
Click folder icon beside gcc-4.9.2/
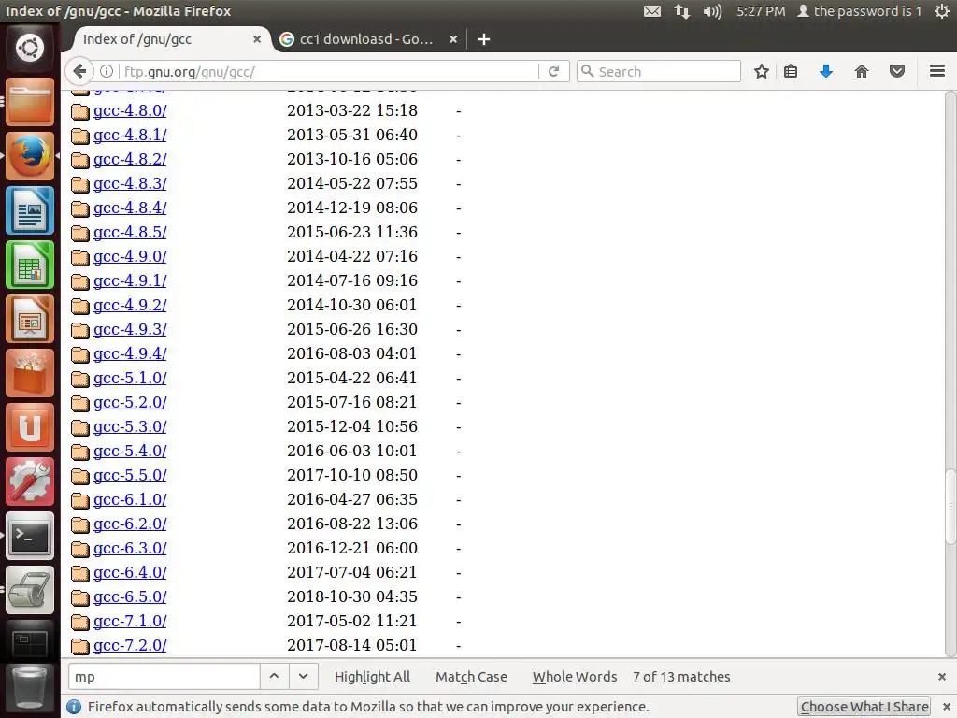click(x=80, y=306)
